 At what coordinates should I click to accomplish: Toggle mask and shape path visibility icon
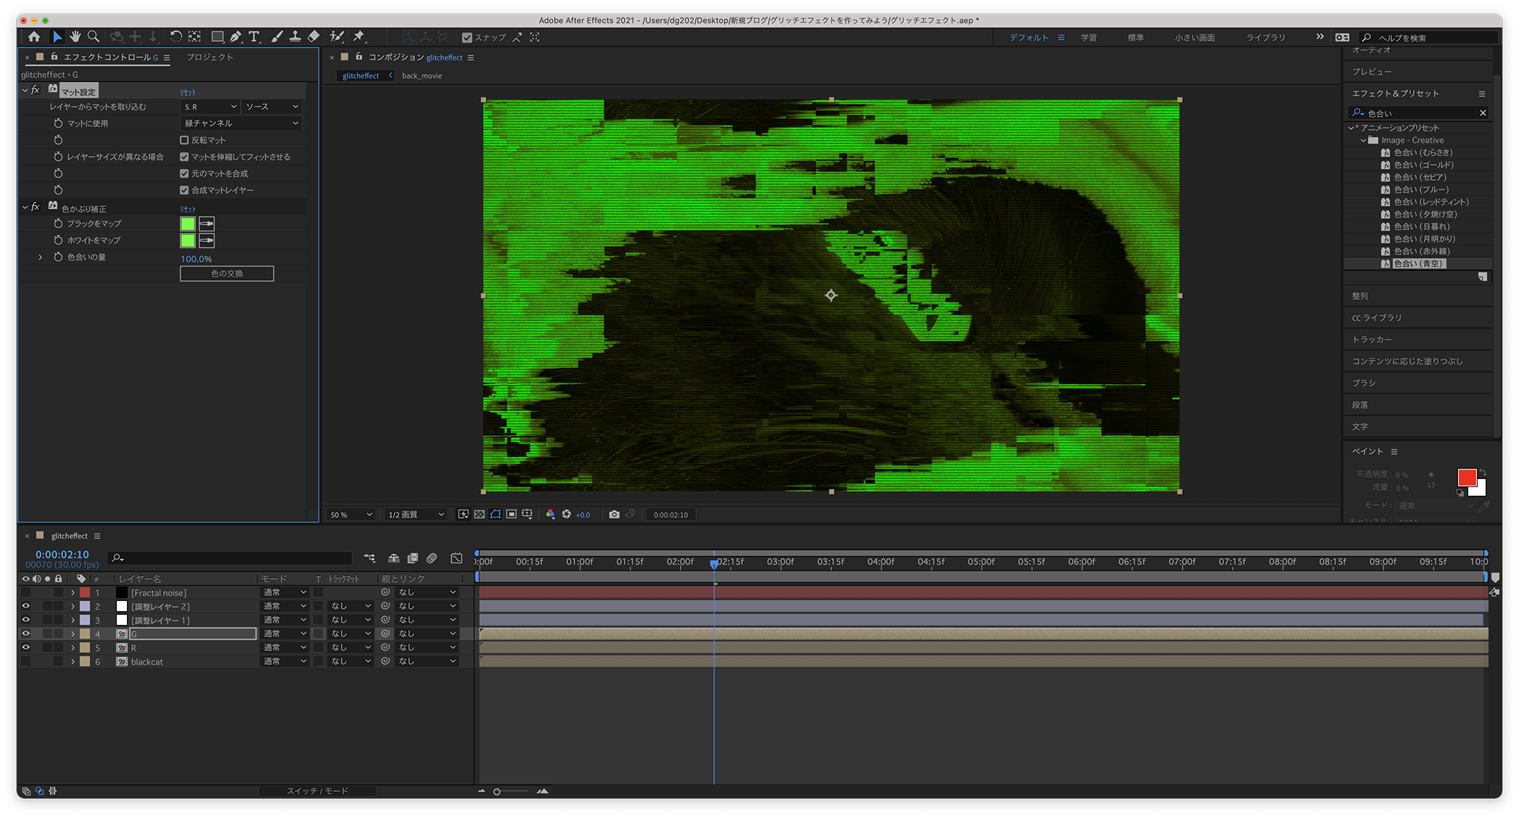(x=495, y=515)
